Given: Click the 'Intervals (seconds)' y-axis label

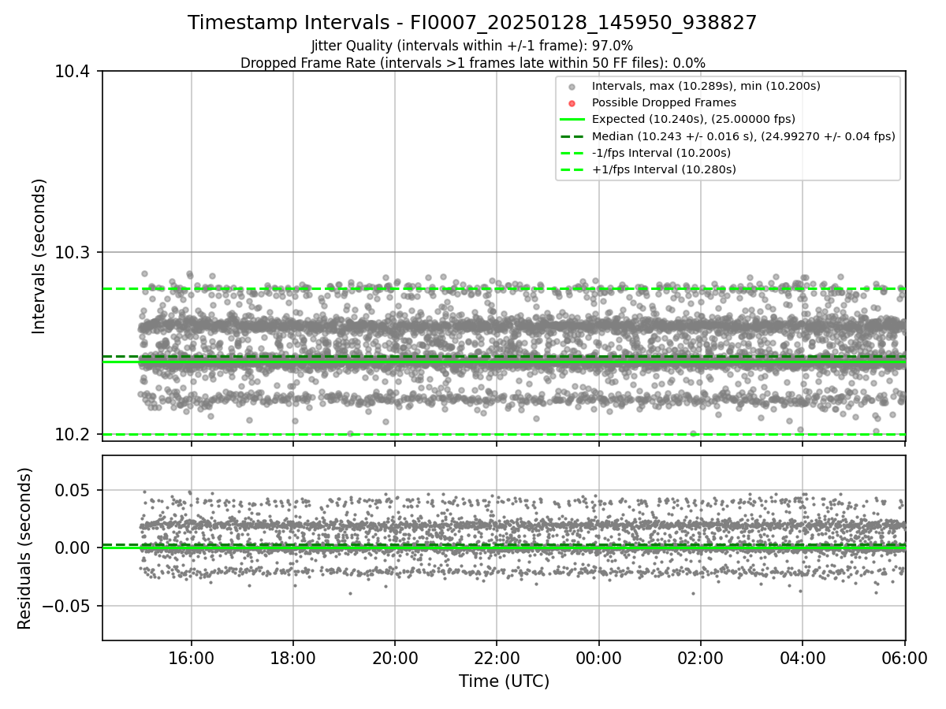Looking at the screenshot, I should [x=39, y=256].
